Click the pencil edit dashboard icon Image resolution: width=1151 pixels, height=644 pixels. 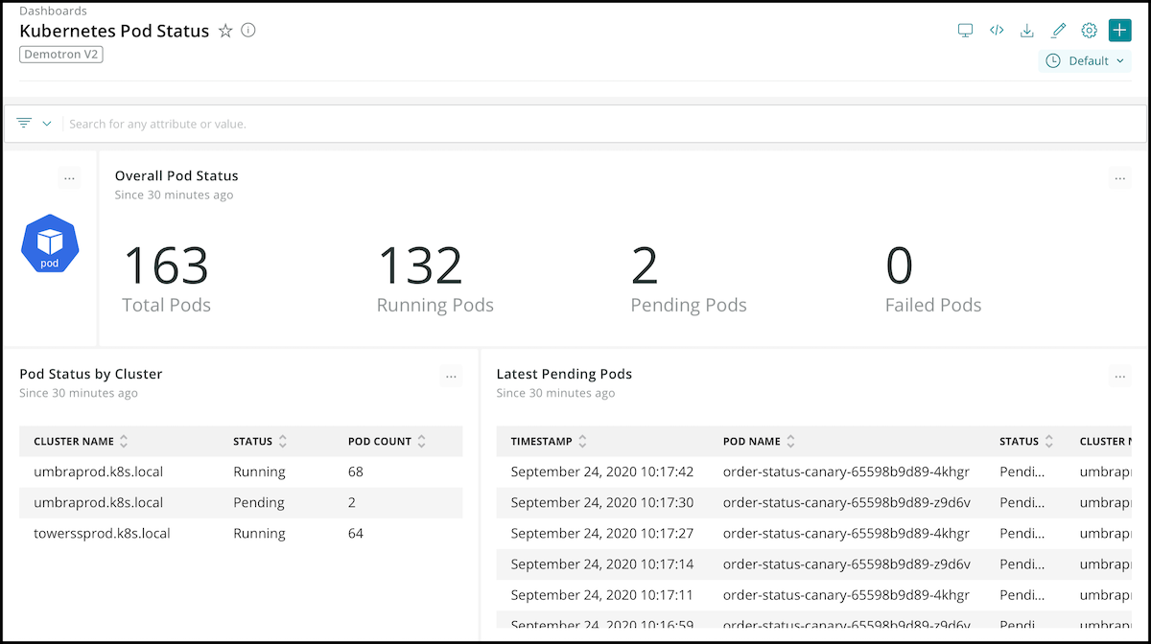tap(1058, 31)
